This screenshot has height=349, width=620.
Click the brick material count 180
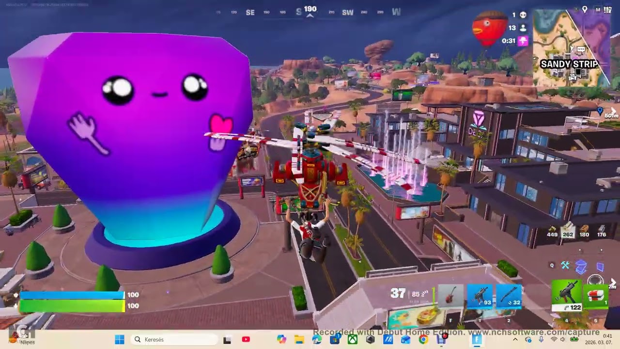click(585, 232)
